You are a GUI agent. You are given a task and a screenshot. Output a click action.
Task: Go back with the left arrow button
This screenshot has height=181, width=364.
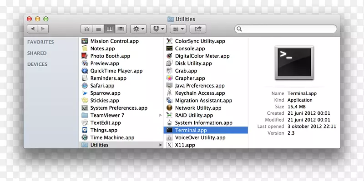click(32, 29)
